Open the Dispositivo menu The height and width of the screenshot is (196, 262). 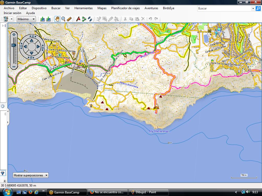click(x=39, y=8)
